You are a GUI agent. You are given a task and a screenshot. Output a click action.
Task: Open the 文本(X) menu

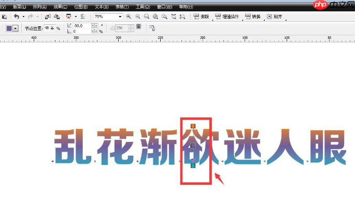(x=102, y=7)
